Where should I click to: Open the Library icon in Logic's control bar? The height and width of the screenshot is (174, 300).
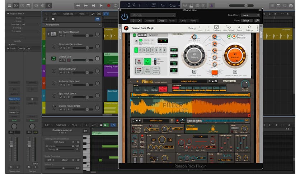pos(10,5)
